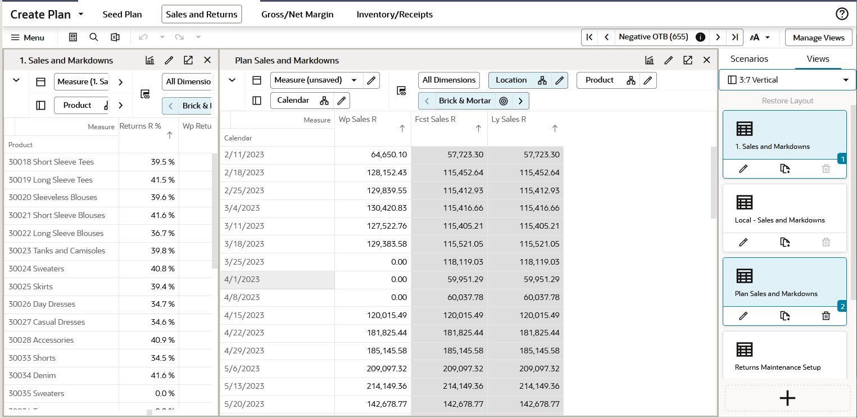This screenshot has width=857, height=418.
Task: Open the calculator icon in toolbar
Action: point(73,37)
